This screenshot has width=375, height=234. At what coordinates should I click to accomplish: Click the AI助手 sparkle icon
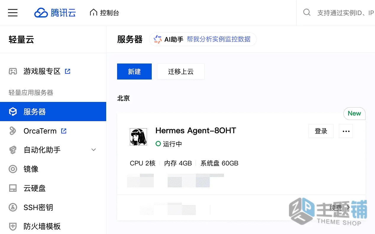(x=158, y=39)
